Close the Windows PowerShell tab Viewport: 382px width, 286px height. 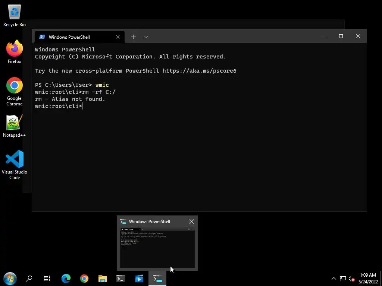[118, 37]
